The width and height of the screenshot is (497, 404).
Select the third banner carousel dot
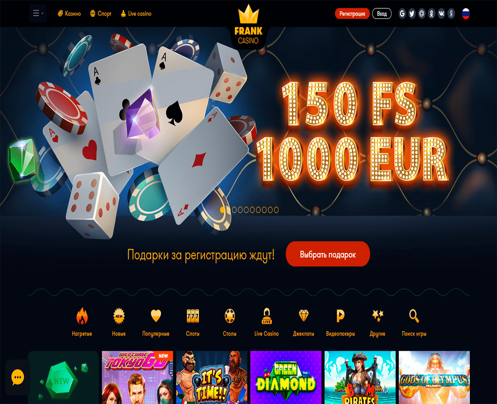click(x=234, y=210)
